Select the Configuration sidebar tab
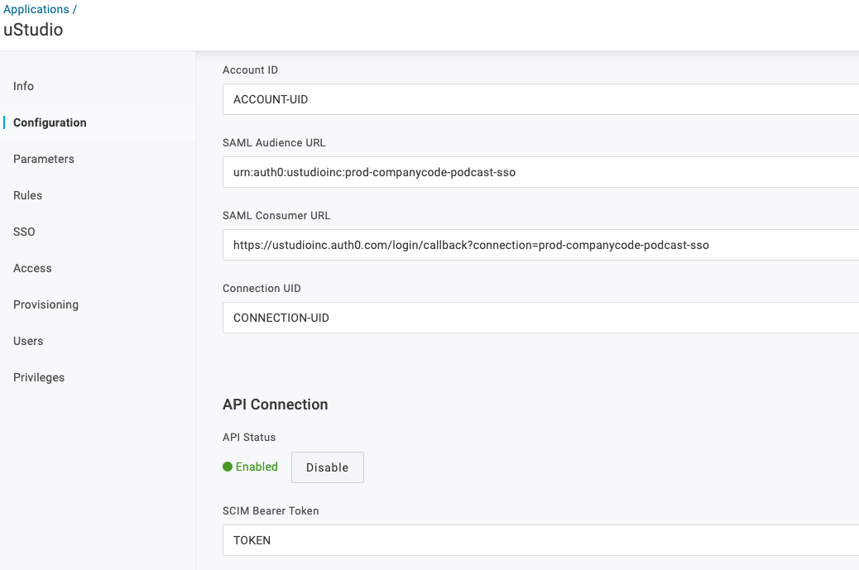Image resolution: width=859 pixels, height=570 pixels. pyautogui.click(x=50, y=122)
